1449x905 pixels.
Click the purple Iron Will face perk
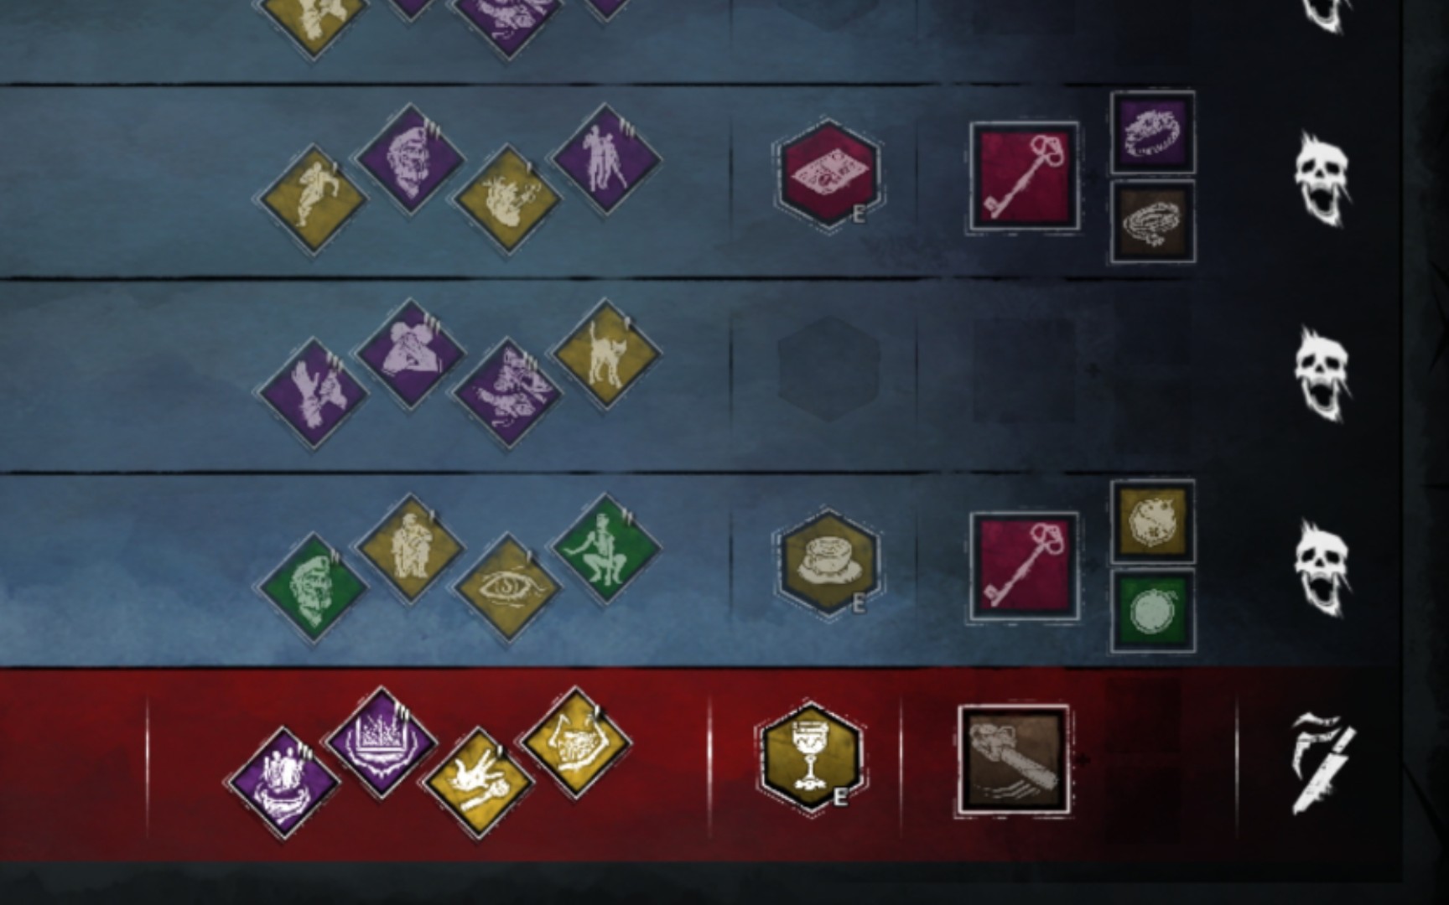410,159
